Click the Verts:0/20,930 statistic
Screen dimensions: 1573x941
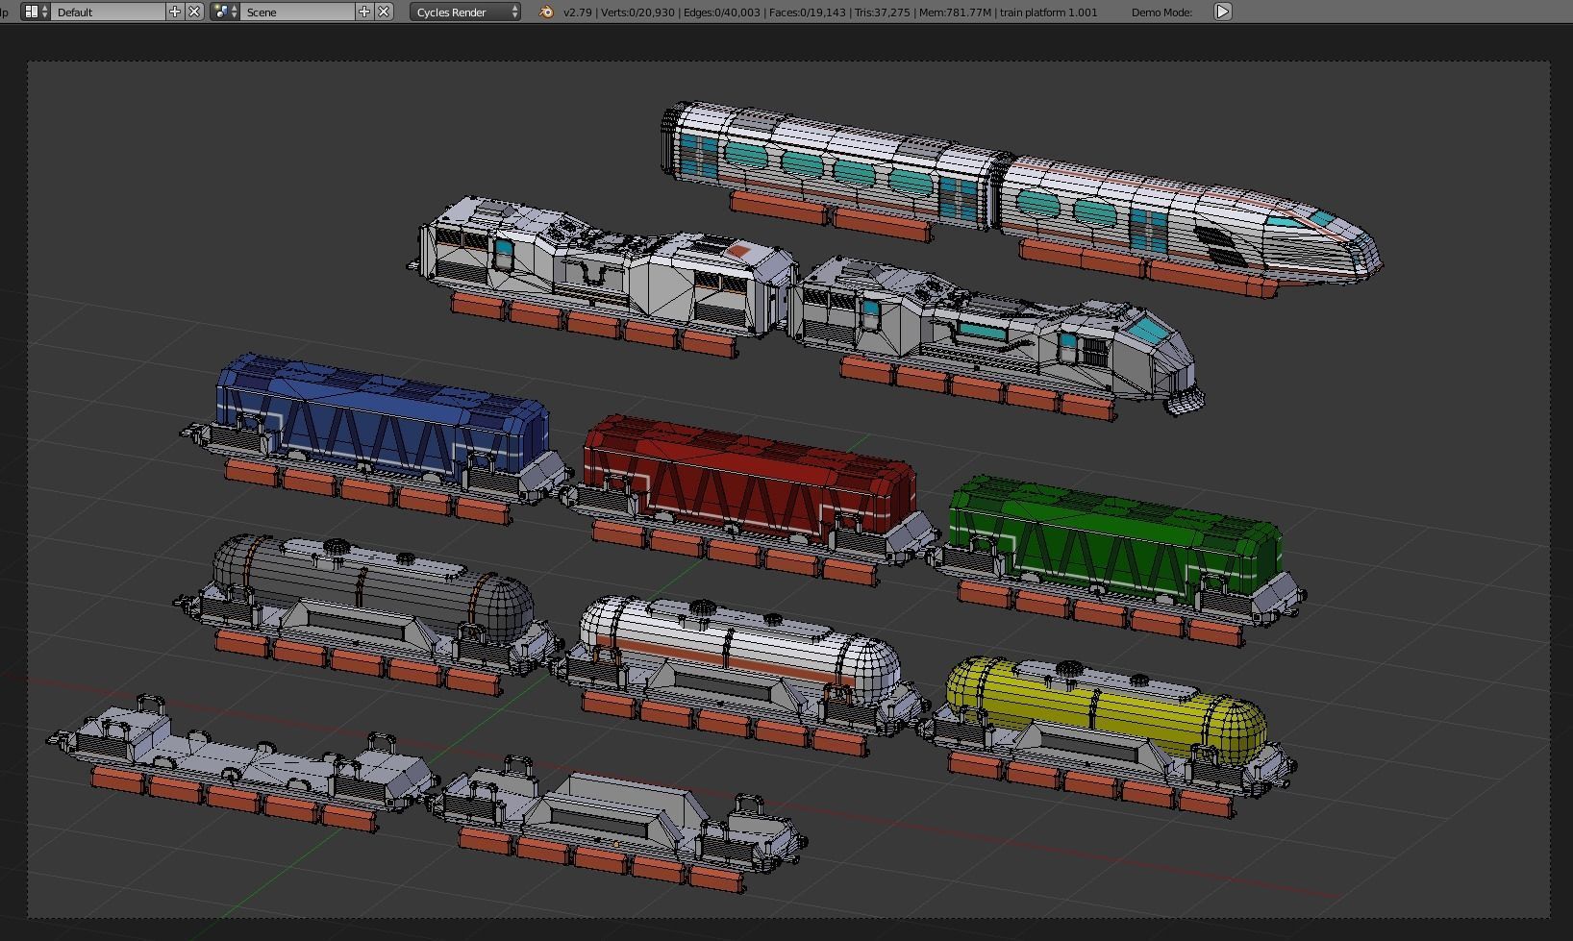tap(637, 12)
